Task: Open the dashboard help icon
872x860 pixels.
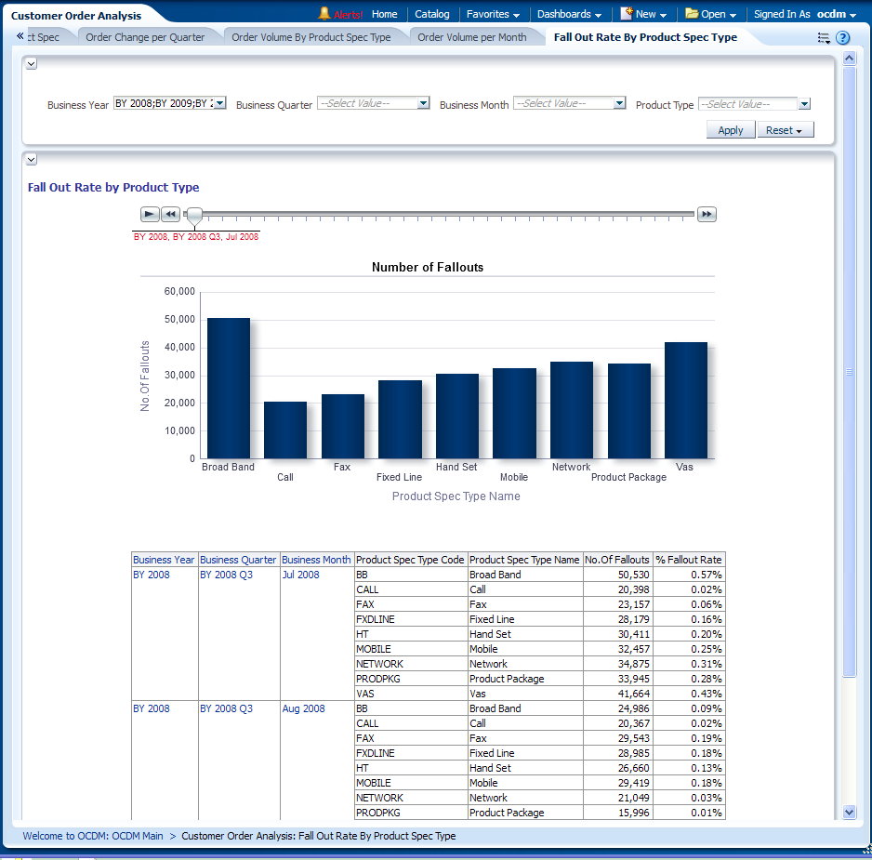Action: pyautogui.click(x=843, y=38)
